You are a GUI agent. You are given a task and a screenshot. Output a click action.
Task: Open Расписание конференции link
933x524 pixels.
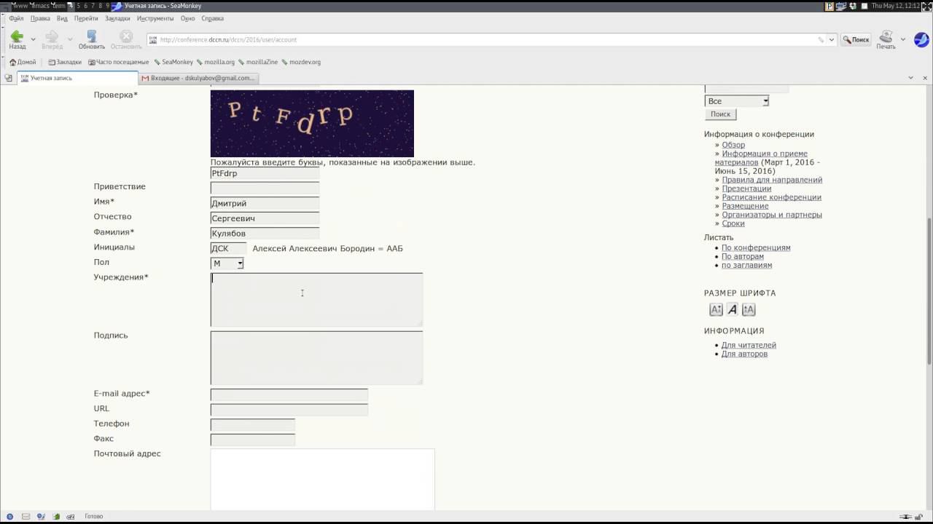[x=771, y=197]
